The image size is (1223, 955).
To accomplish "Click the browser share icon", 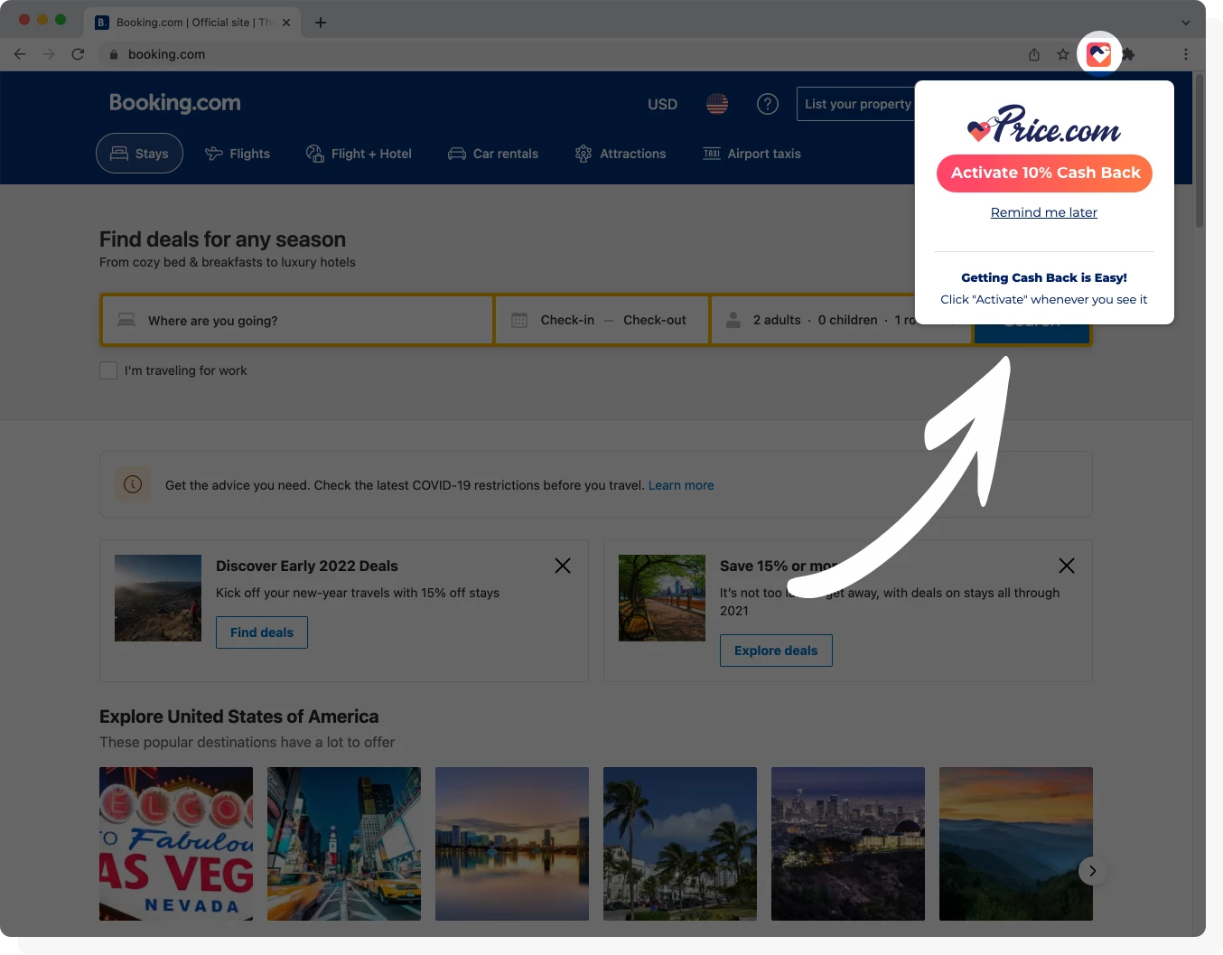I will point(1033,54).
